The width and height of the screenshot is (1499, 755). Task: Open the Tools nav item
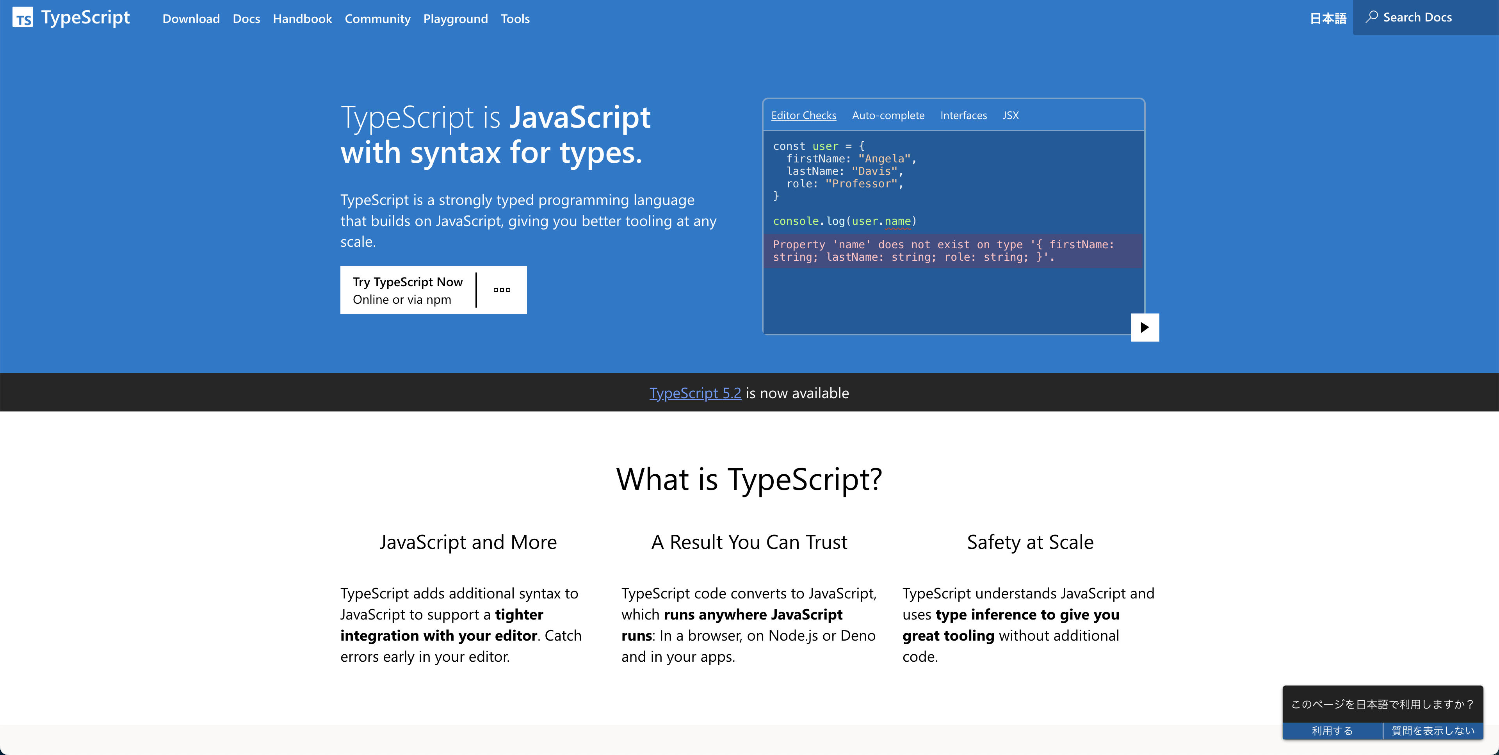click(x=515, y=19)
